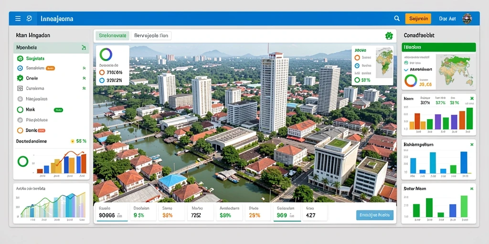Click the blue button in the bottom stats bar

(x=375, y=215)
